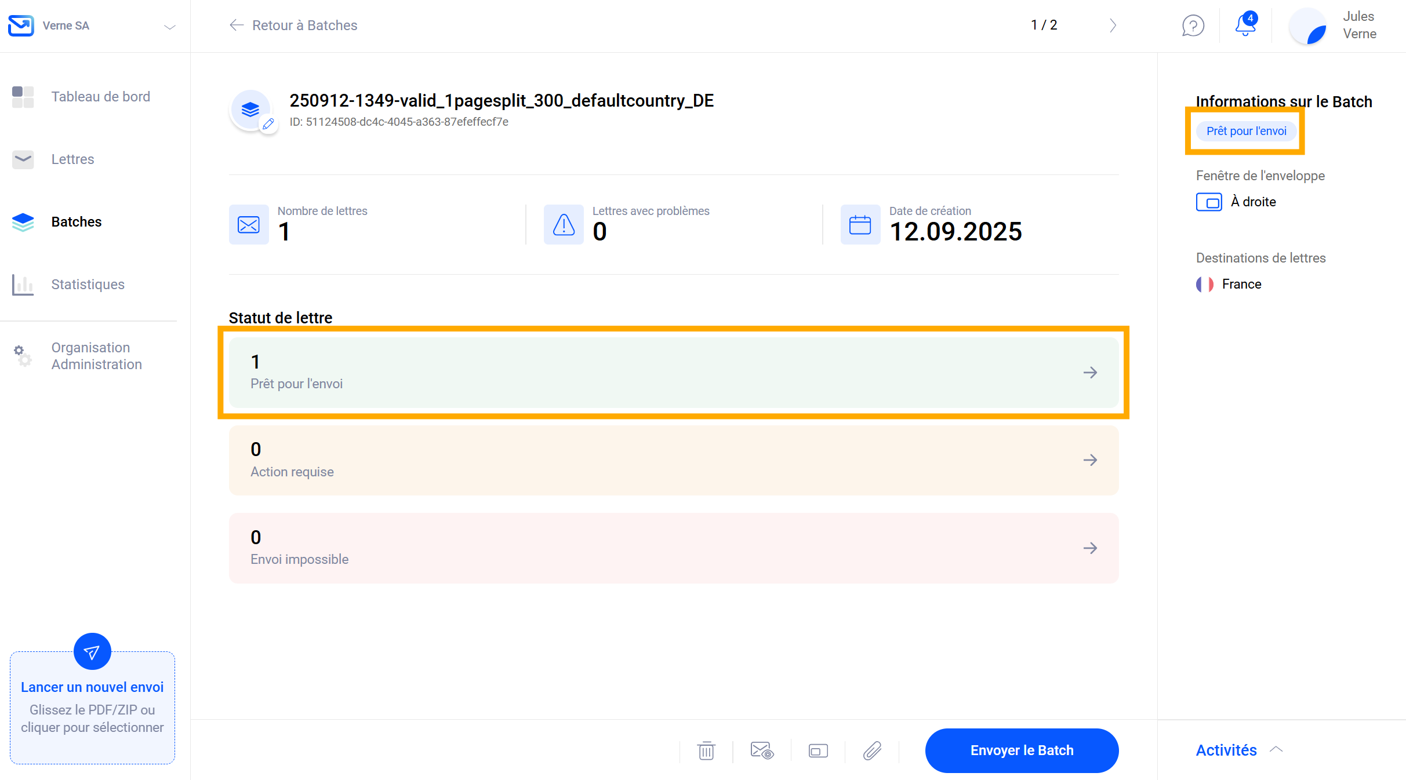The height and width of the screenshot is (780, 1406).
Task: Open Organisation Administration settings
Action: (x=96, y=356)
